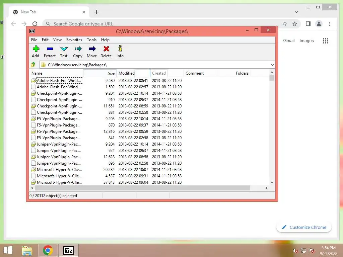Reload the Chrome page
The height and width of the screenshot is (257, 343).
pos(35,24)
